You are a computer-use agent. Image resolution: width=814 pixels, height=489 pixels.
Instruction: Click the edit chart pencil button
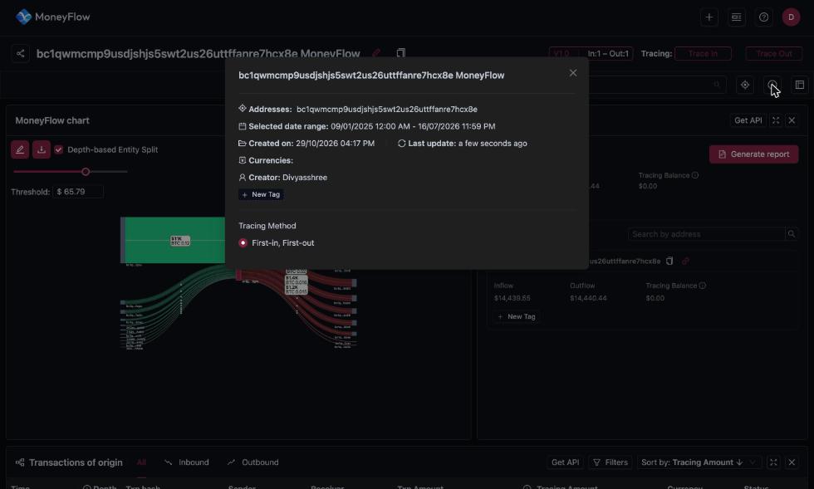[20, 149]
